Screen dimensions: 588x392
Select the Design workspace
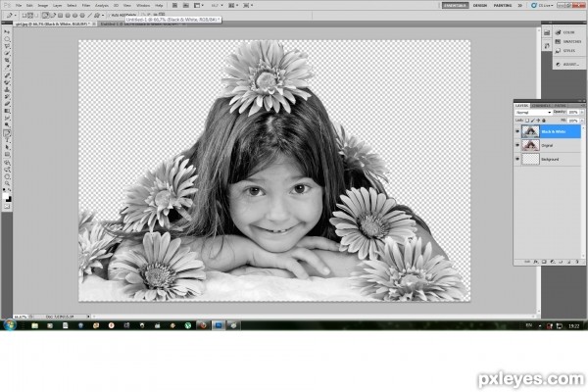click(x=480, y=5)
